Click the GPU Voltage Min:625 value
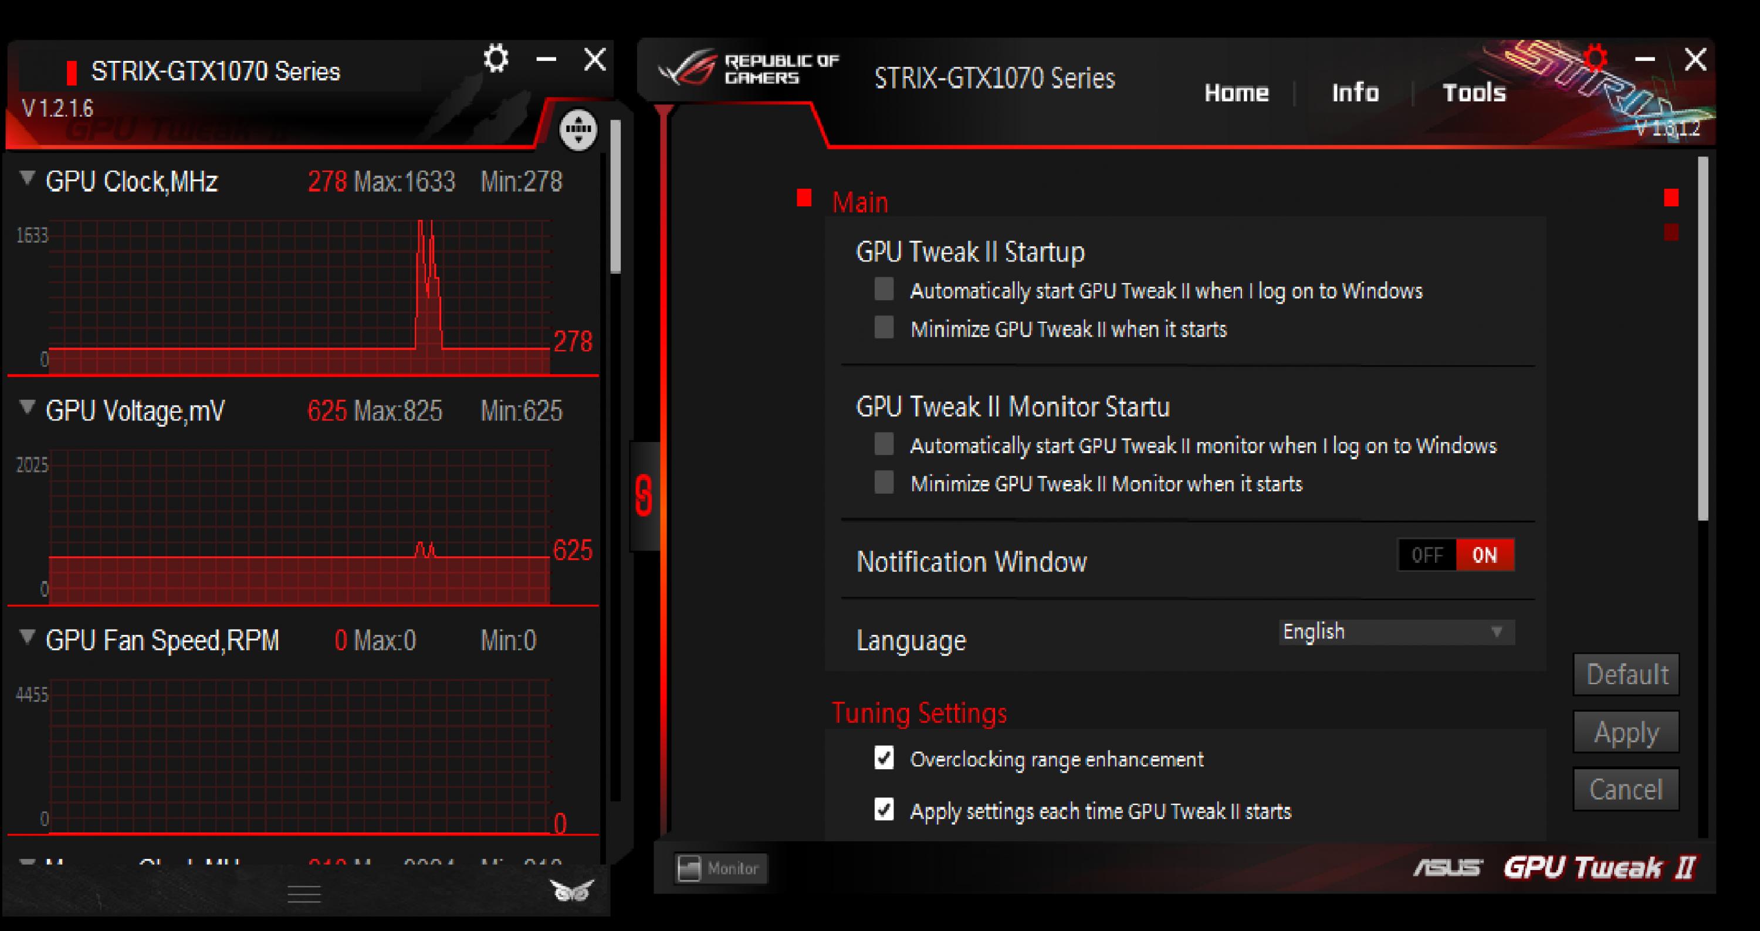The width and height of the screenshot is (1760, 931). (522, 411)
